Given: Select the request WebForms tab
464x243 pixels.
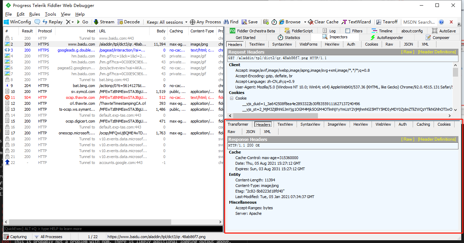Looking at the screenshot, I should point(309,44).
